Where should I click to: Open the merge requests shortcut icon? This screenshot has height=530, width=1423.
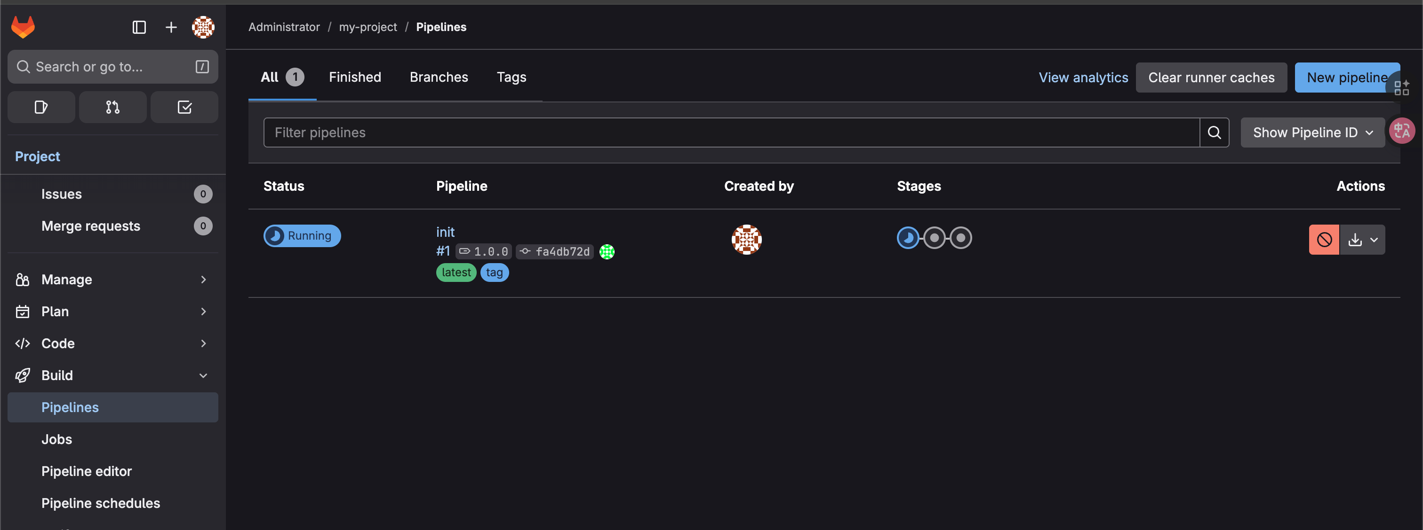click(x=112, y=107)
